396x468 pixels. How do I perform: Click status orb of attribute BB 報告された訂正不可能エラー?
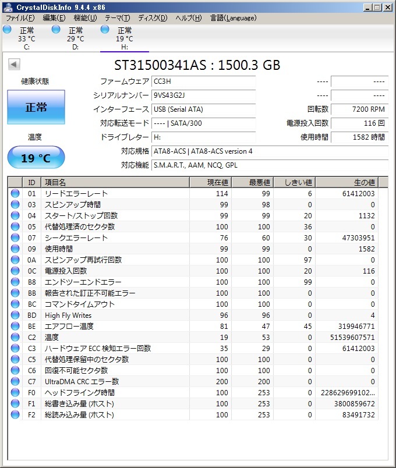15,293
